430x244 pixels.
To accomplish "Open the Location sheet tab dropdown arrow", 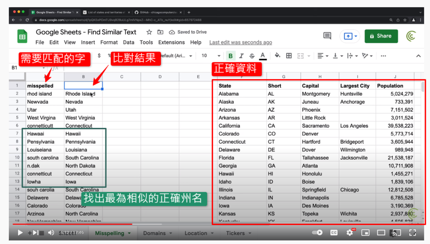I will coord(212,234).
